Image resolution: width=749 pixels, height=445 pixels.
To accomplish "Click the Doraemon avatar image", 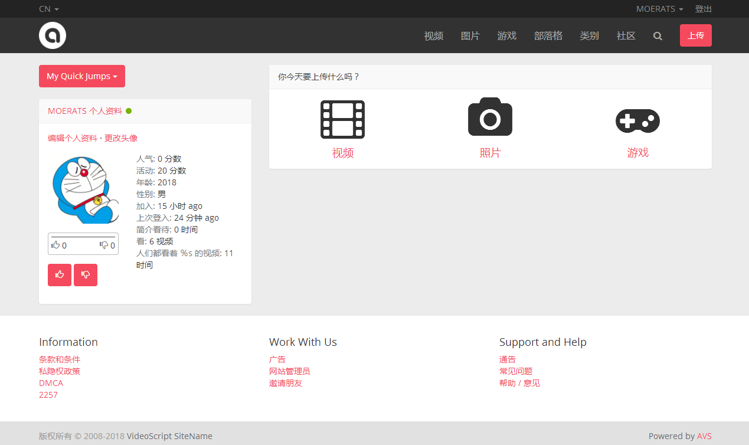I will [82, 189].
